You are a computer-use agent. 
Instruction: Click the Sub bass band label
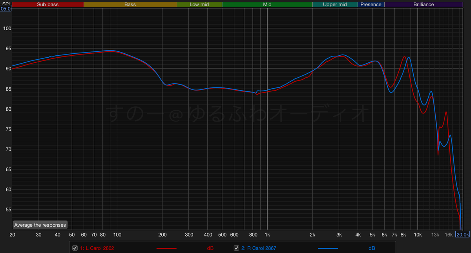[48, 5]
